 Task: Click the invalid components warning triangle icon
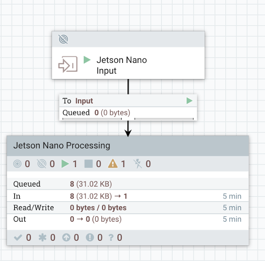tap(113, 164)
